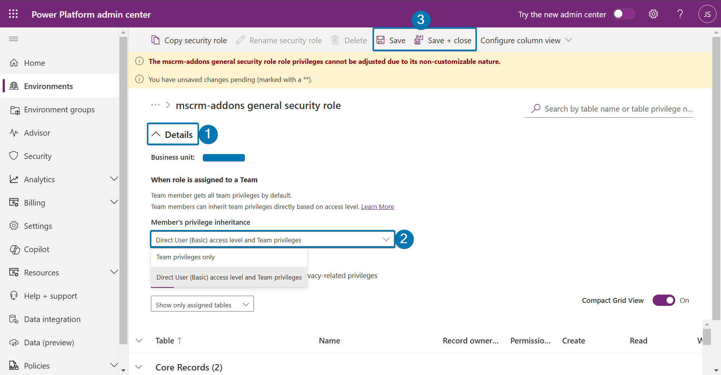Click the Delete button in toolbar

349,40
